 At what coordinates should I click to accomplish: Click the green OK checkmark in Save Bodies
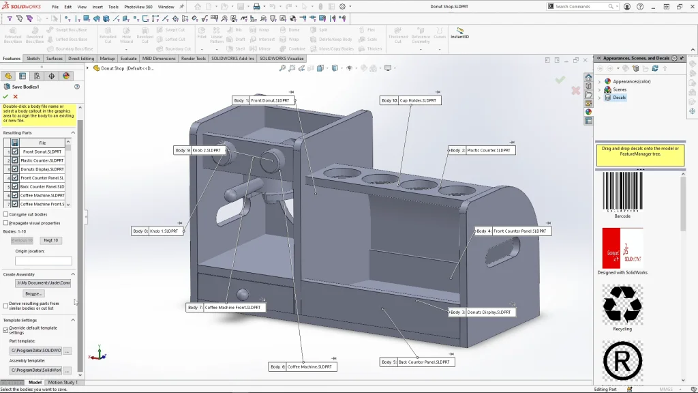point(5,96)
